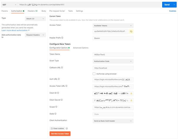This screenshot has height=139, width=178.
Task: Open the Grant Type Authorization Code dropdown
Action: pyautogui.click(x=113, y=61)
